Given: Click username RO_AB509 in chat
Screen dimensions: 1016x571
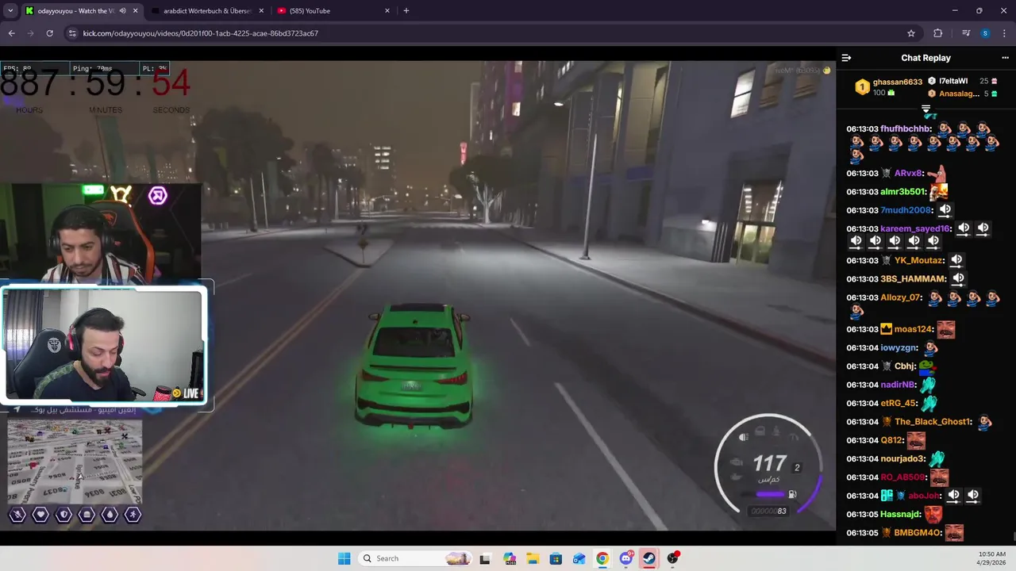Looking at the screenshot, I should pos(902,477).
